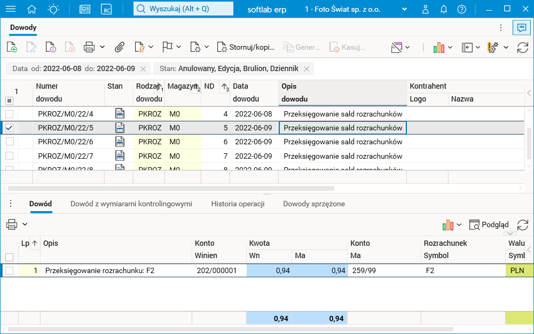Switch to the Historia operacji tab
The height and width of the screenshot is (334, 534).
point(238,204)
